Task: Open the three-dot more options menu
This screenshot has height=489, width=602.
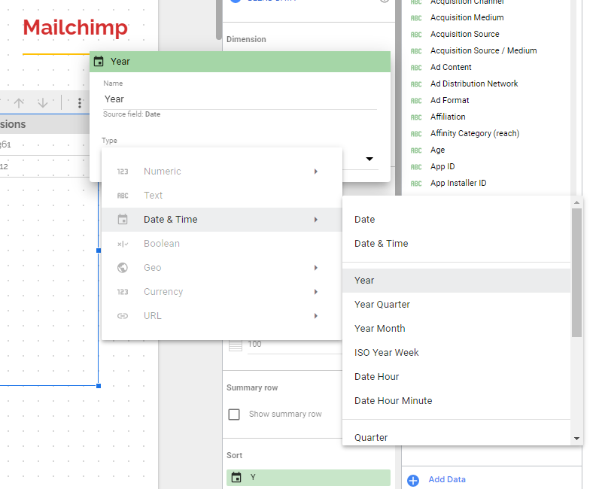Action: pos(80,102)
